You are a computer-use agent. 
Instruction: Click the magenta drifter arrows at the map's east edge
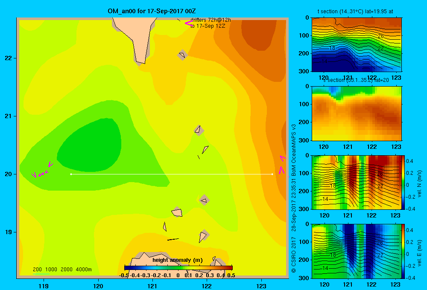tap(282, 165)
